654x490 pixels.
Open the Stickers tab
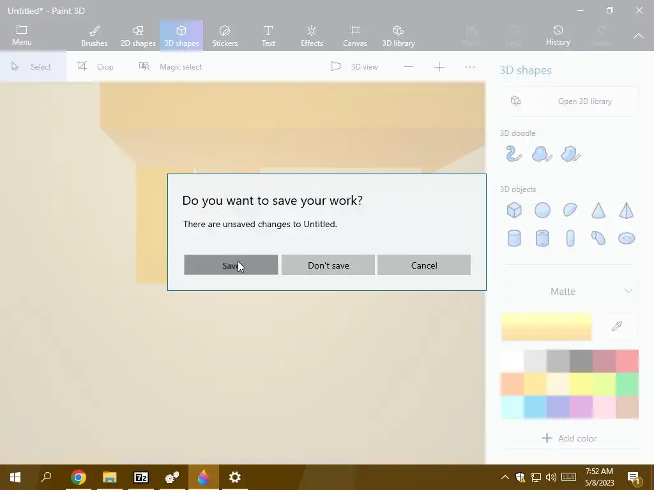[x=225, y=36]
